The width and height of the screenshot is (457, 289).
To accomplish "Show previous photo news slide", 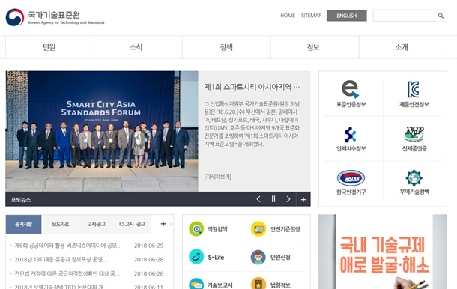I will pyautogui.click(x=258, y=199).
